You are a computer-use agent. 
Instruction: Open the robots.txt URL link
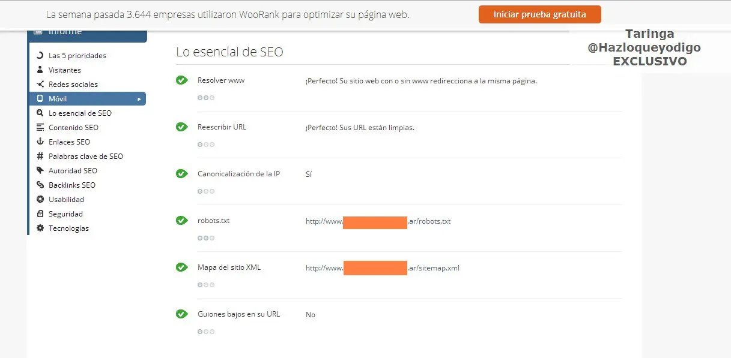pos(378,221)
